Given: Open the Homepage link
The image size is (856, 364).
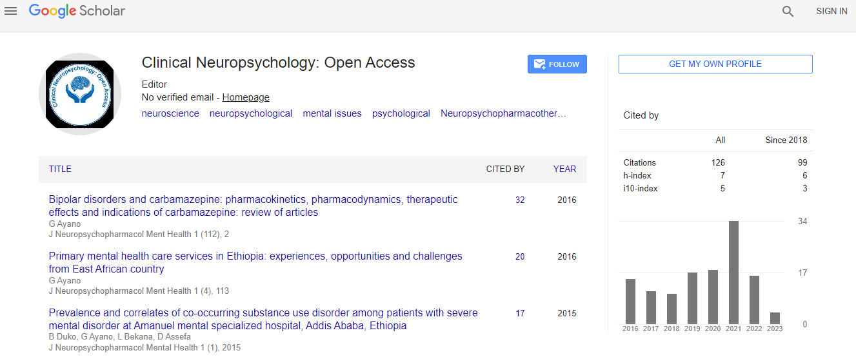Looking at the screenshot, I should [246, 97].
